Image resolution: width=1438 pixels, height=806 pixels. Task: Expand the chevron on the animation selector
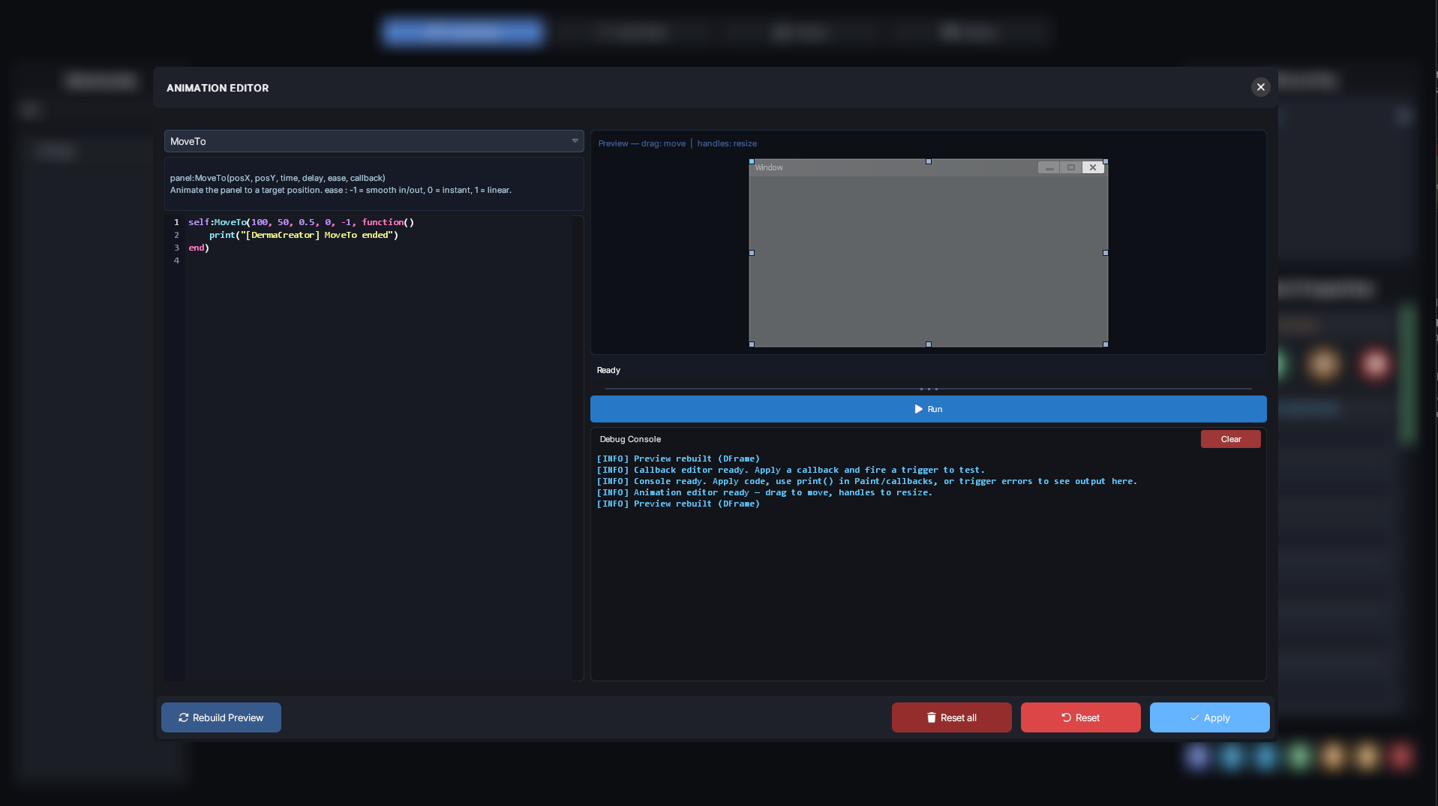click(574, 141)
